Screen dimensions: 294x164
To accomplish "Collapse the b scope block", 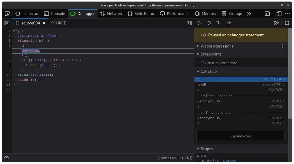I will (x=198, y=156).
